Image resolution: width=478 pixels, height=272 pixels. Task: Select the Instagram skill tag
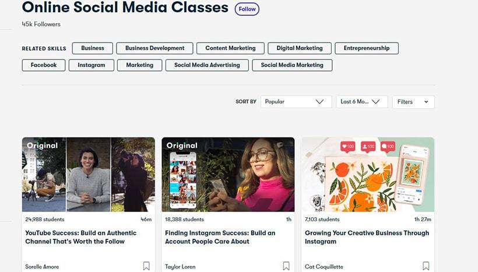(92, 65)
